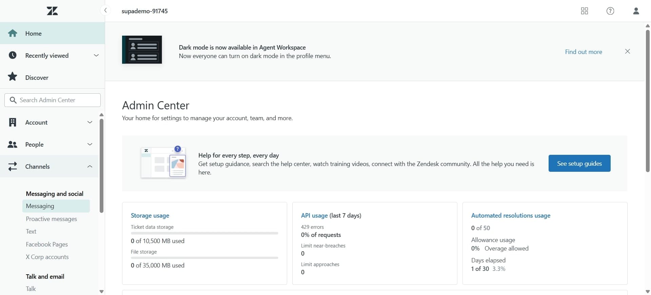Open Talk under Talk and email
Screen dimensions: 651x295
coord(31,289)
